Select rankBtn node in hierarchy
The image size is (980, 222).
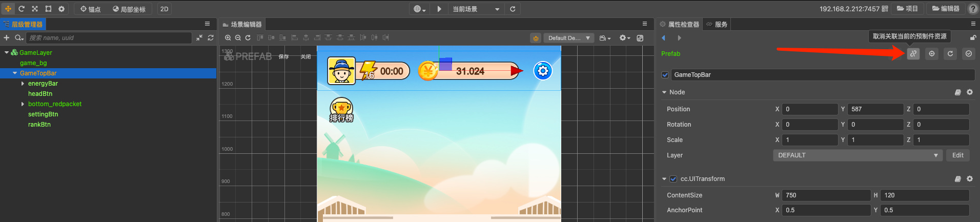39,125
